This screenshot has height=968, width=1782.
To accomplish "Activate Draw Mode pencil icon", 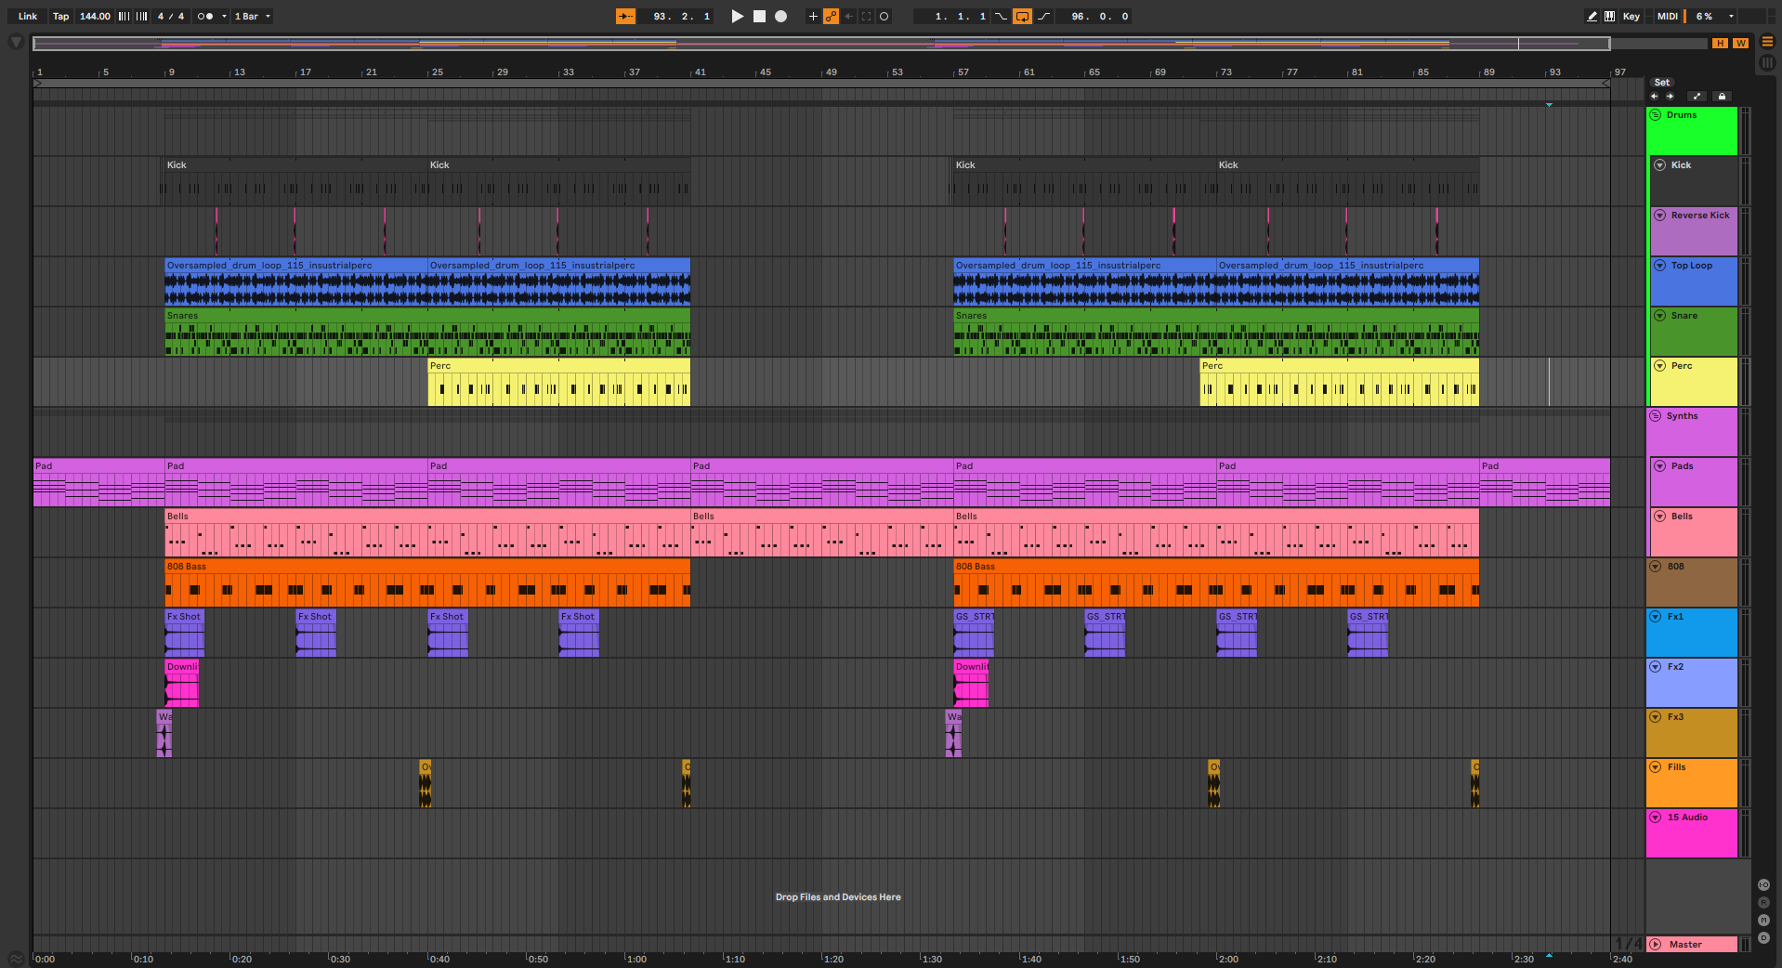I will tap(1592, 16).
